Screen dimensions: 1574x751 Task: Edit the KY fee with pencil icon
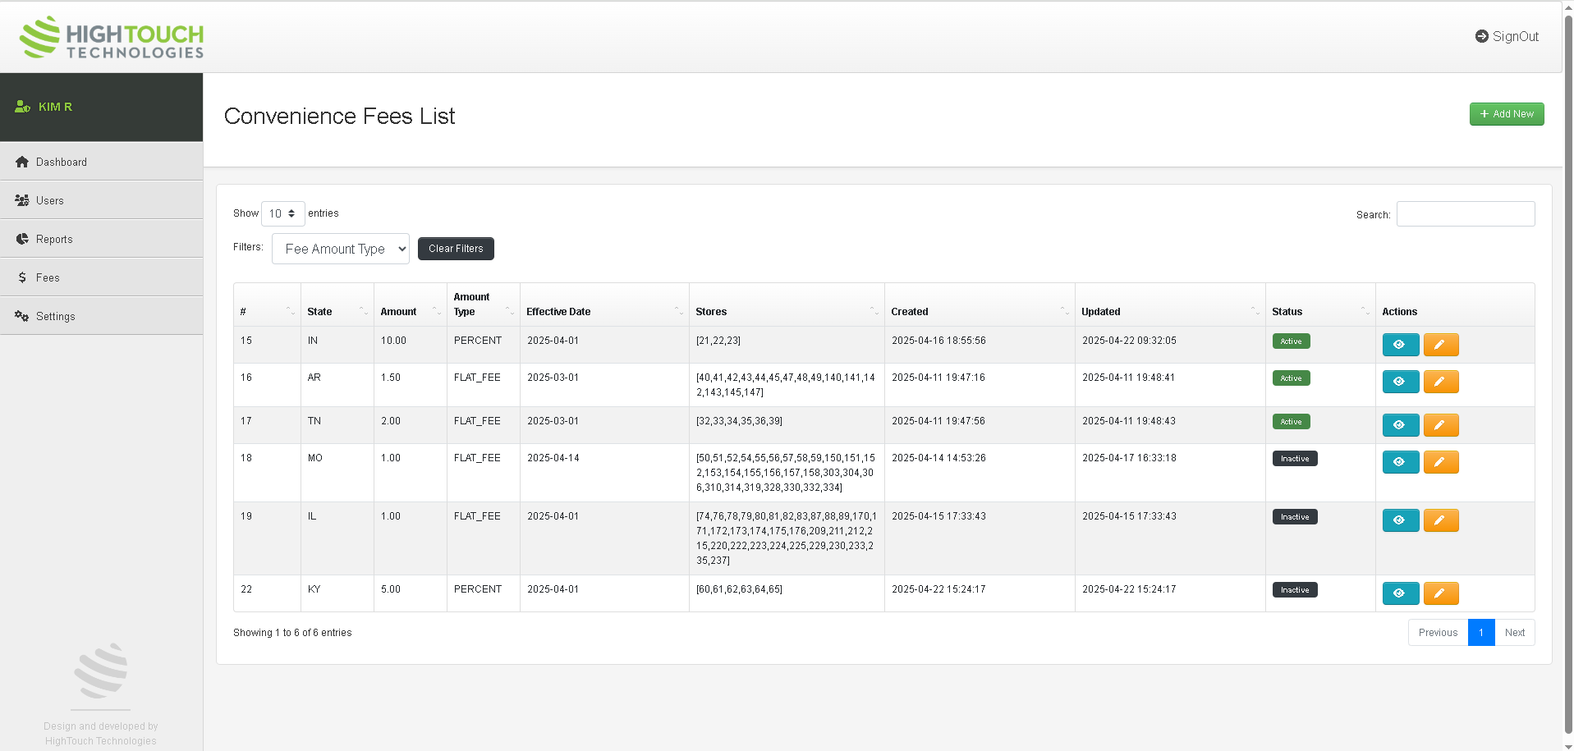(x=1440, y=593)
